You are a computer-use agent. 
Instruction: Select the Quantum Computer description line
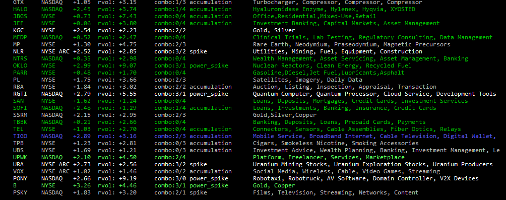tap(374, 94)
